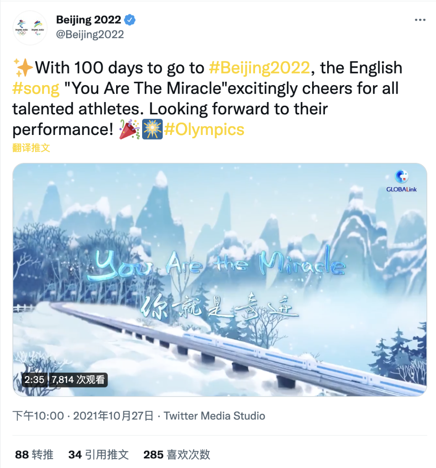Open the 下午10:00 · 2021年10月27日 timestamp
Screen dimensions: 436x468
tap(83, 416)
